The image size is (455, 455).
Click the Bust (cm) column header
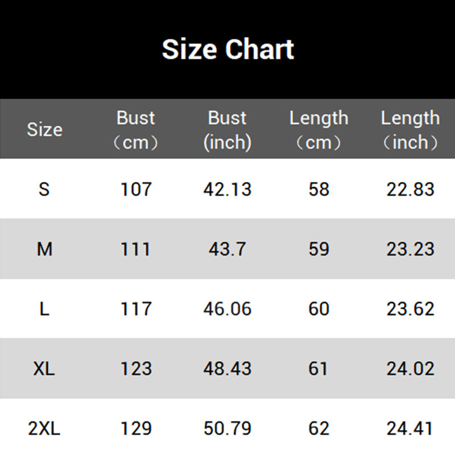136,130
